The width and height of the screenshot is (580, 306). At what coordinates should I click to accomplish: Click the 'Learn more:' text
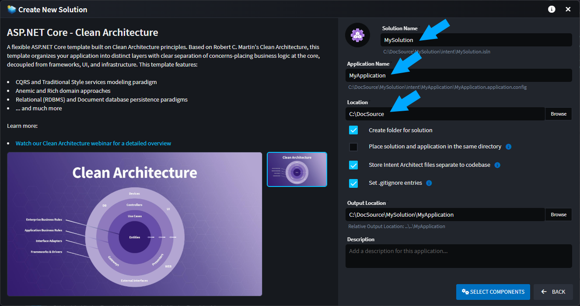pos(22,126)
